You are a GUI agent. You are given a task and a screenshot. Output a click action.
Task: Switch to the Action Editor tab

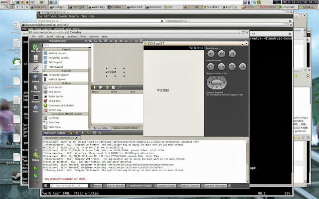101,128
